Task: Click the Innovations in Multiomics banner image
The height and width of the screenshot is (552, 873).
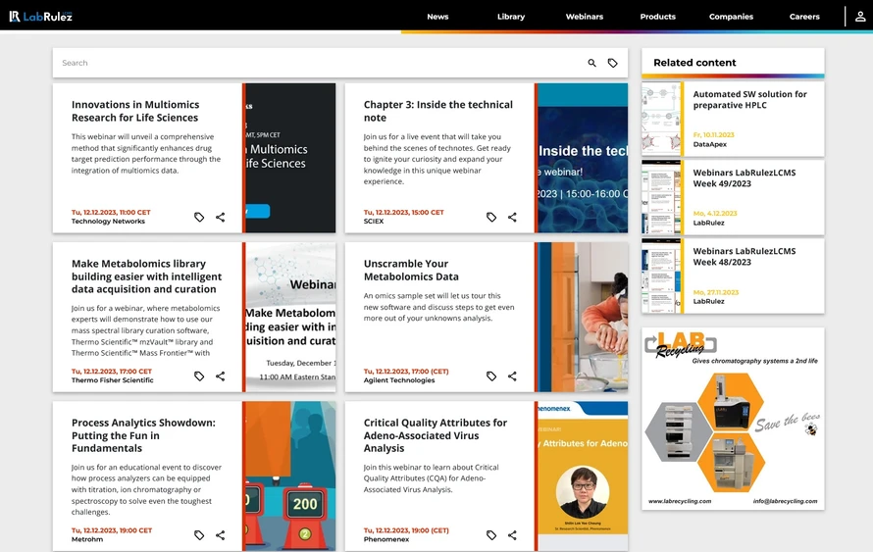Action: [x=290, y=158]
